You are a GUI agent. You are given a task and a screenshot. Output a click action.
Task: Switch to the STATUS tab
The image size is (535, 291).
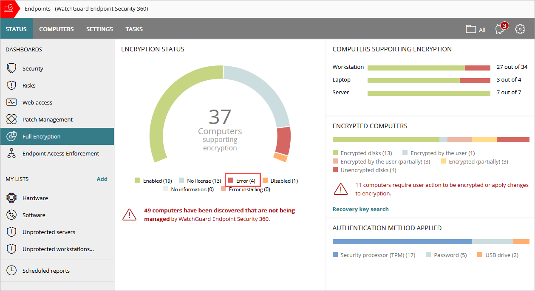(x=16, y=29)
